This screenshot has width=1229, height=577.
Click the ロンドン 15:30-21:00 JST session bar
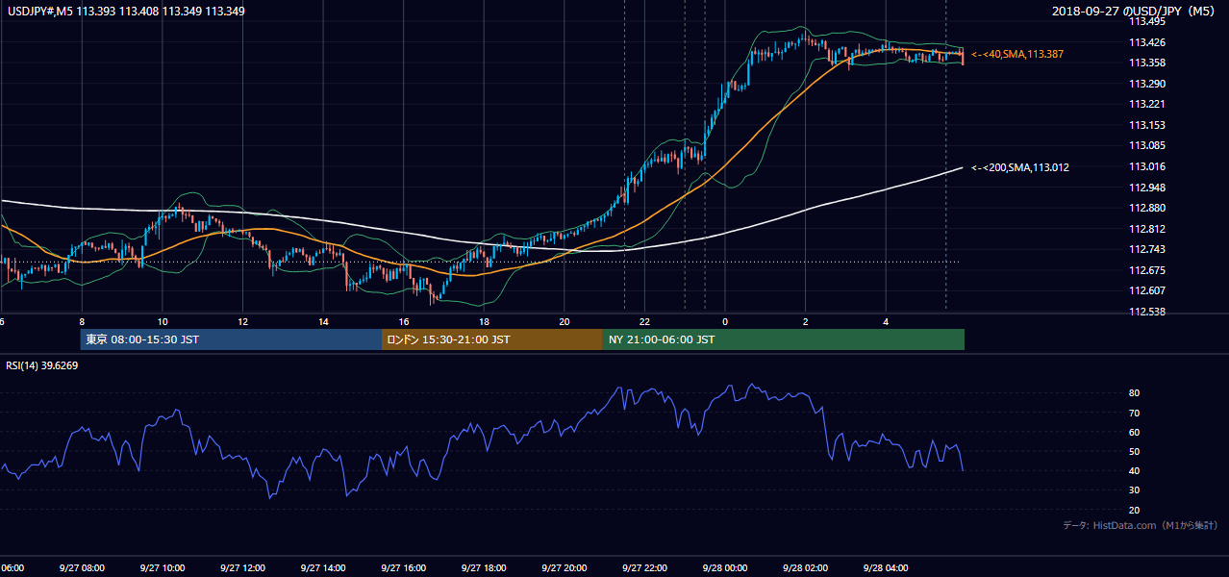point(492,339)
